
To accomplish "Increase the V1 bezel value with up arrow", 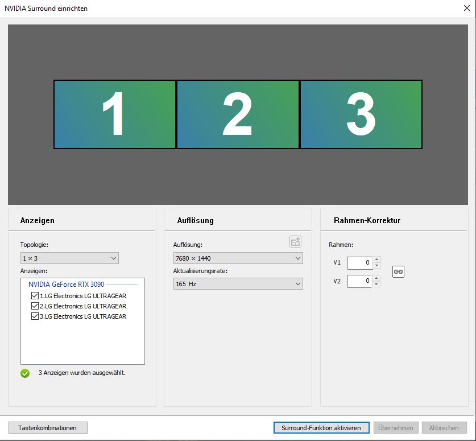I will 376,259.
